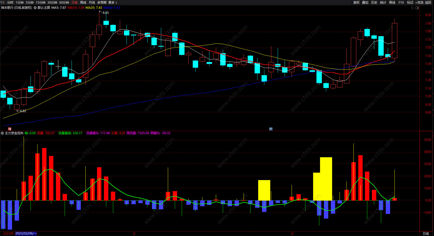Click the 主力资金流向 indicator name
This screenshot has height=236, width=434.
click(14, 133)
